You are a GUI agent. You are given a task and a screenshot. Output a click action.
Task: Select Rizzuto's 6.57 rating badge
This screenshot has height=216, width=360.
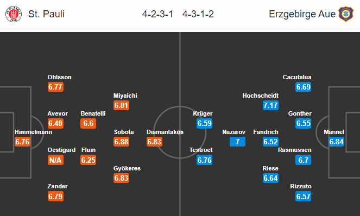304,196
